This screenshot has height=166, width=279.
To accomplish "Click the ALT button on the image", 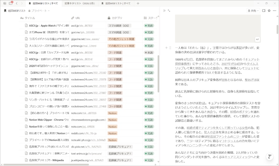I will 257,39.
